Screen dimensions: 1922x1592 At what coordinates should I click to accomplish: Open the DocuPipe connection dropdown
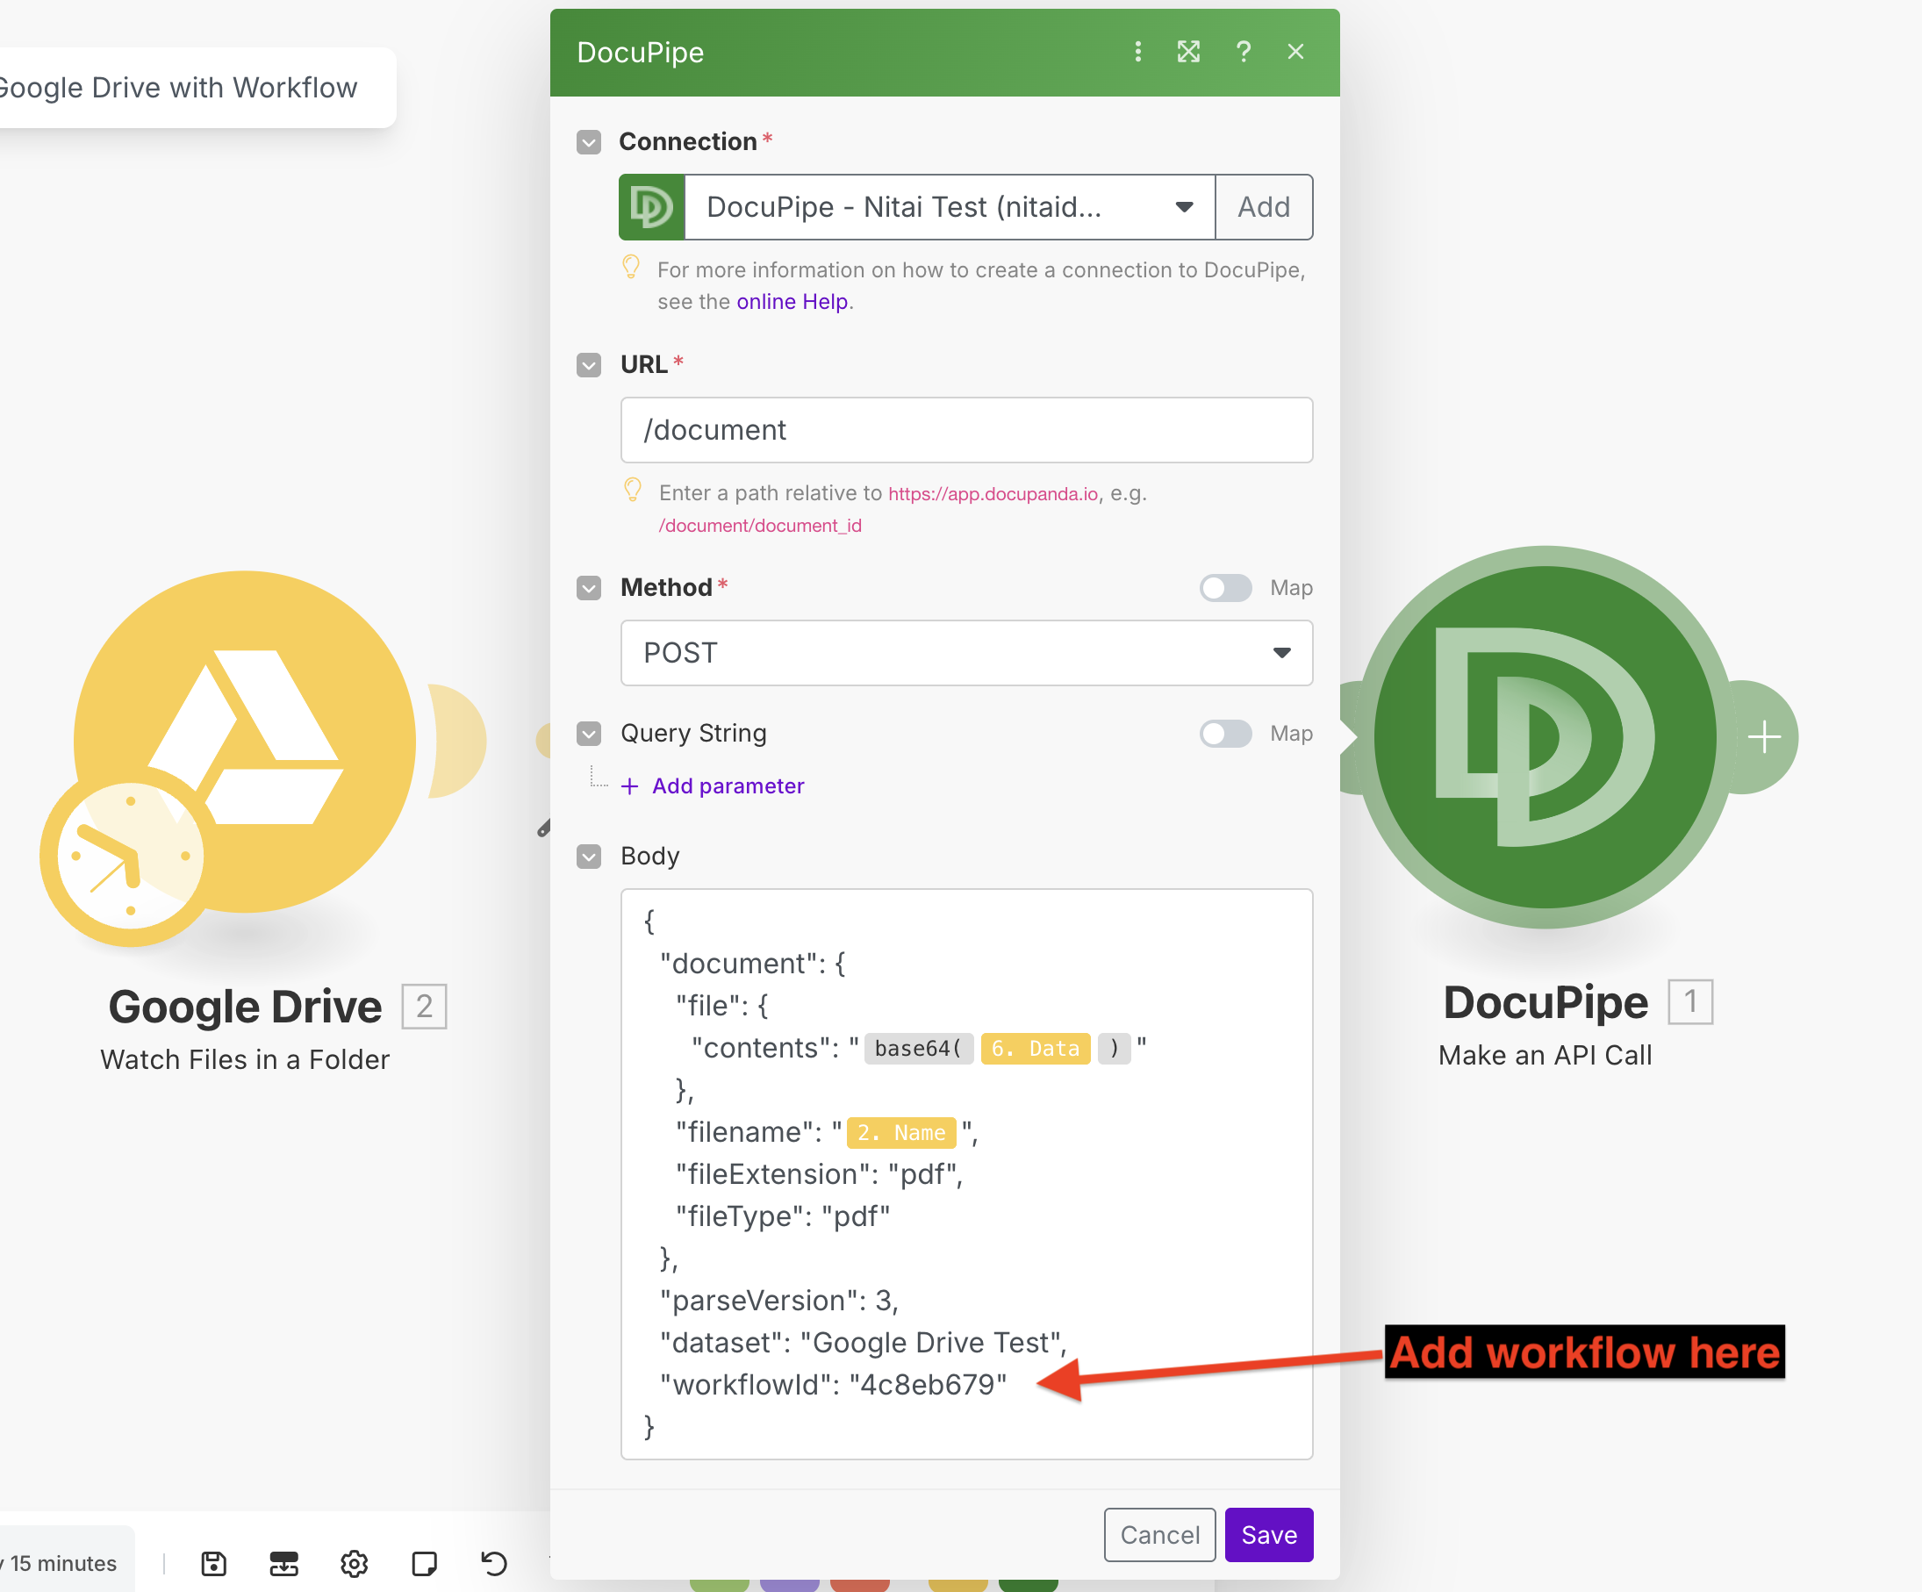click(x=948, y=207)
